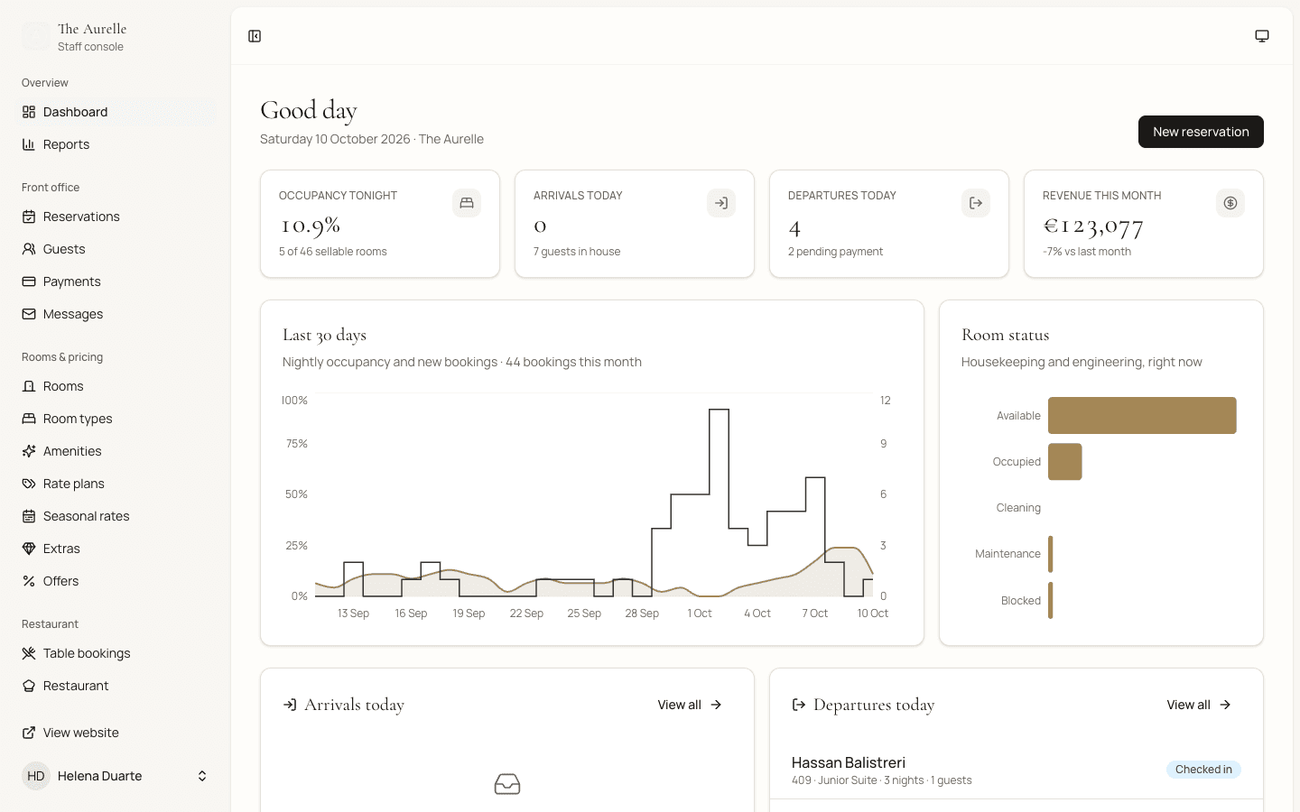Click the Reservations calendar icon
Image resolution: width=1300 pixels, height=812 pixels.
pyautogui.click(x=29, y=217)
